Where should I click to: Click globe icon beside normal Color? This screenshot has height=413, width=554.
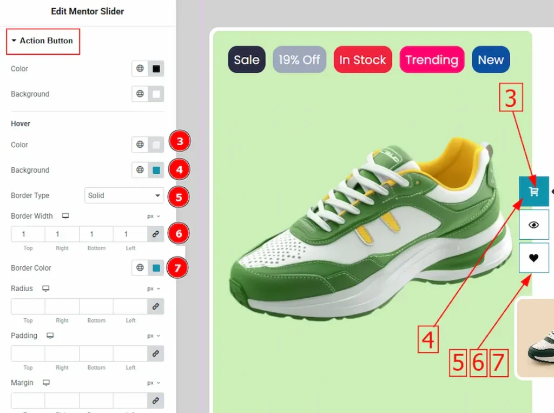tap(140, 69)
